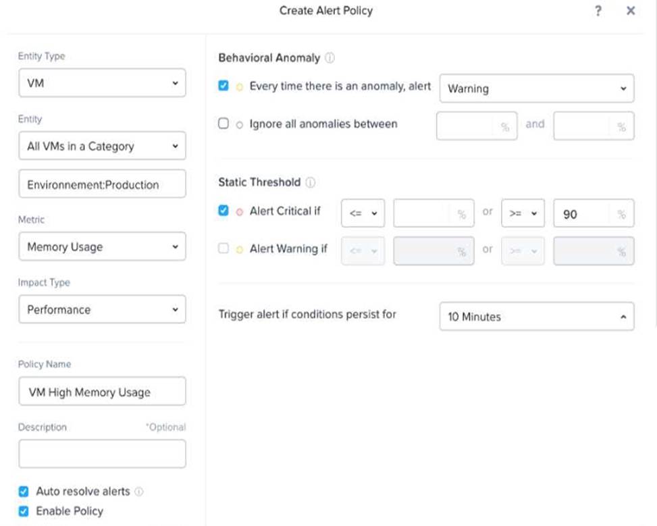The height and width of the screenshot is (526, 657).
Task: Uncheck the Enable Policy checkbox
Action: click(x=24, y=511)
